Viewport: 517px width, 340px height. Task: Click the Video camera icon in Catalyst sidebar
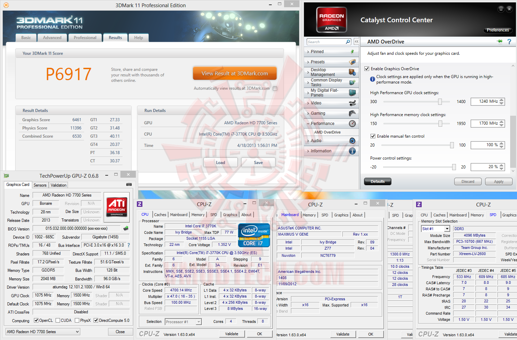coord(352,103)
